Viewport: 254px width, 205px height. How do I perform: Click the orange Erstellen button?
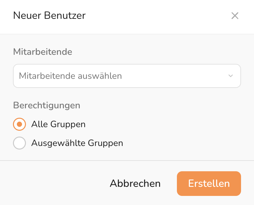(x=209, y=184)
